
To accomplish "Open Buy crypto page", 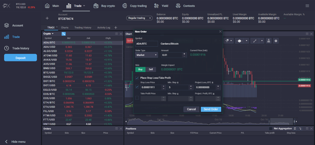I will 104,6.
